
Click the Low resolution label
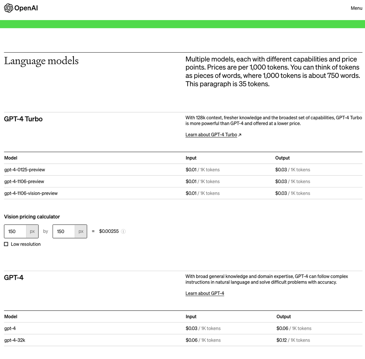coord(26,244)
